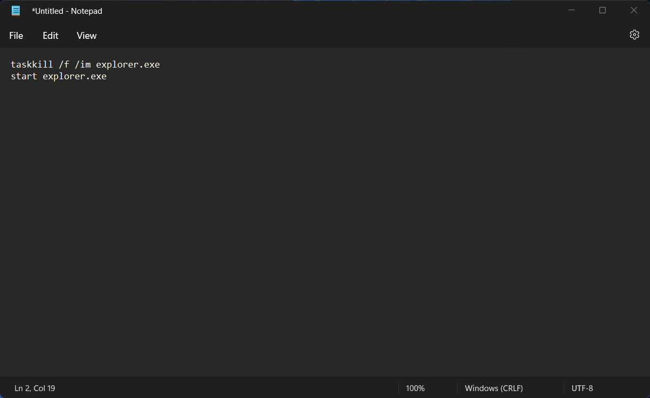650x398 pixels.
Task: Click the line 'taskkill /f /im explorer.exe'
Action: pyautogui.click(x=85, y=64)
